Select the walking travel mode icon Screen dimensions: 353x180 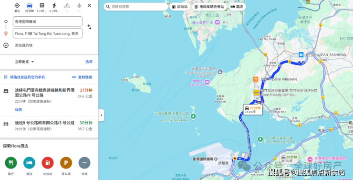click(x=54, y=6)
